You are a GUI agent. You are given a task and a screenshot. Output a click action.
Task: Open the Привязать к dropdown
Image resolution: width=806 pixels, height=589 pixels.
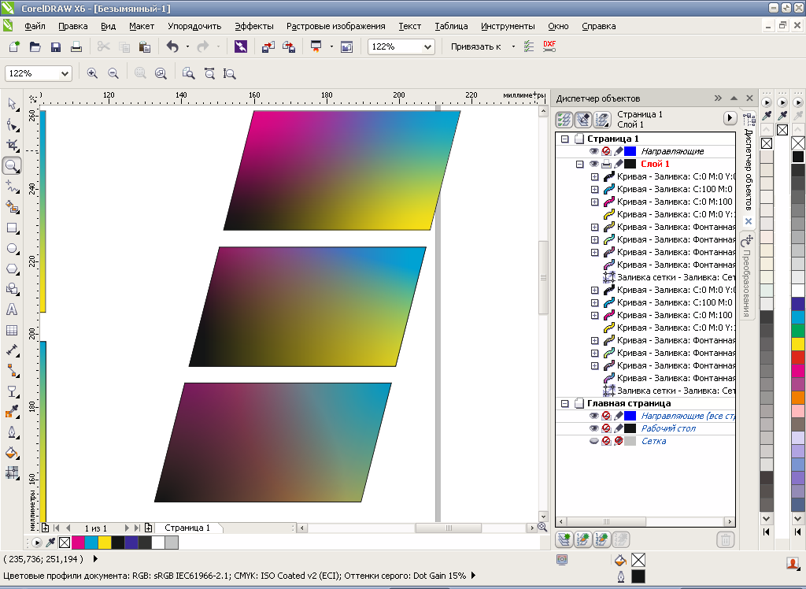513,46
